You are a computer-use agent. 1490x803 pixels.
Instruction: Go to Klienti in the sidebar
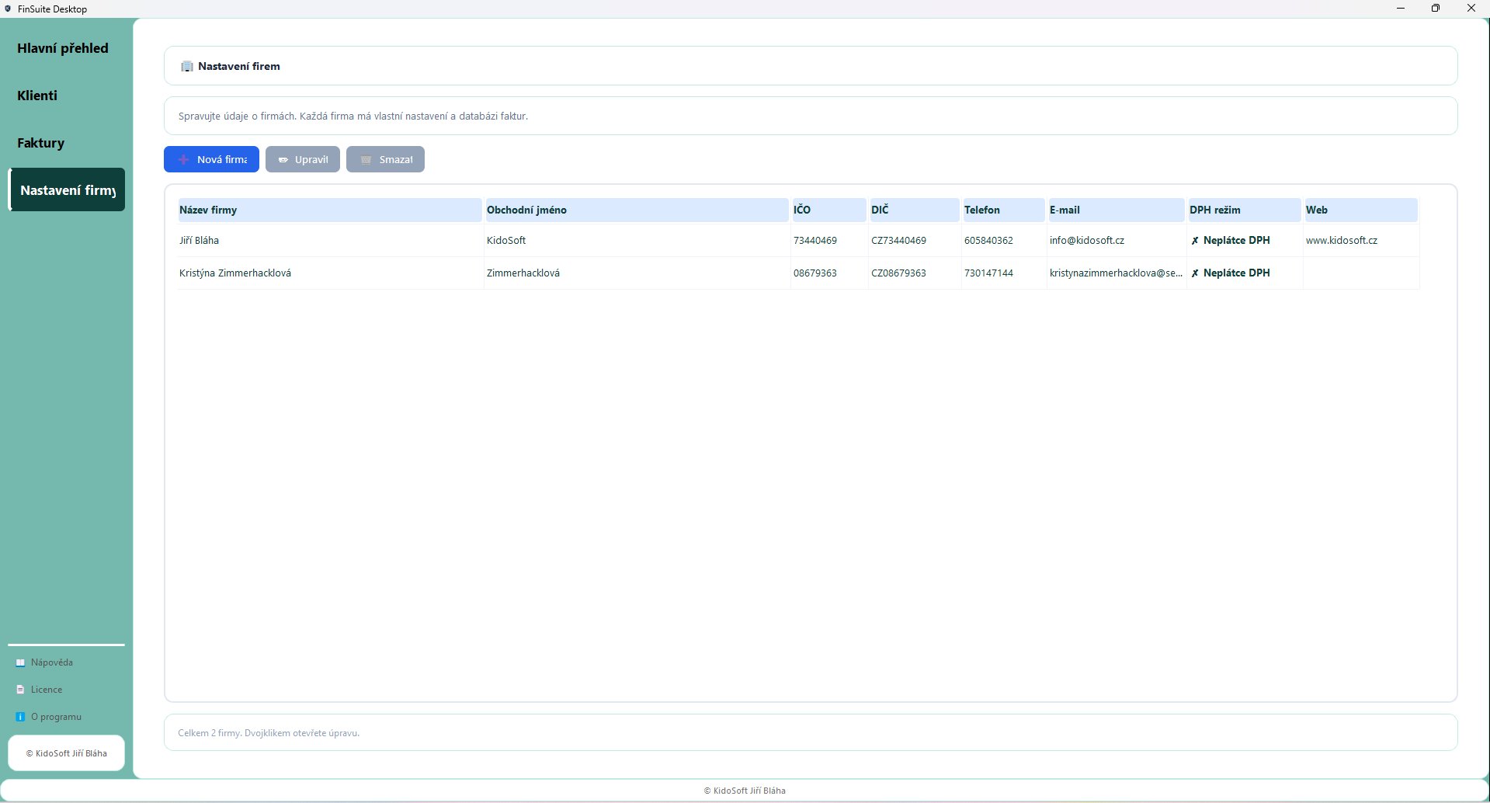tap(37, 96)
